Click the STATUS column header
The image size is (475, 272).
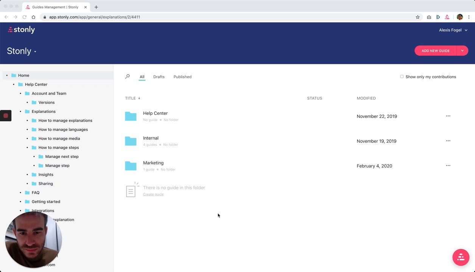[x=315, y=98]
